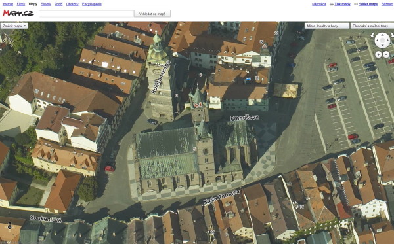The image size is (394, 244).
Task: Click the Vyhledat na mapě button
Action: pos(152,14)
